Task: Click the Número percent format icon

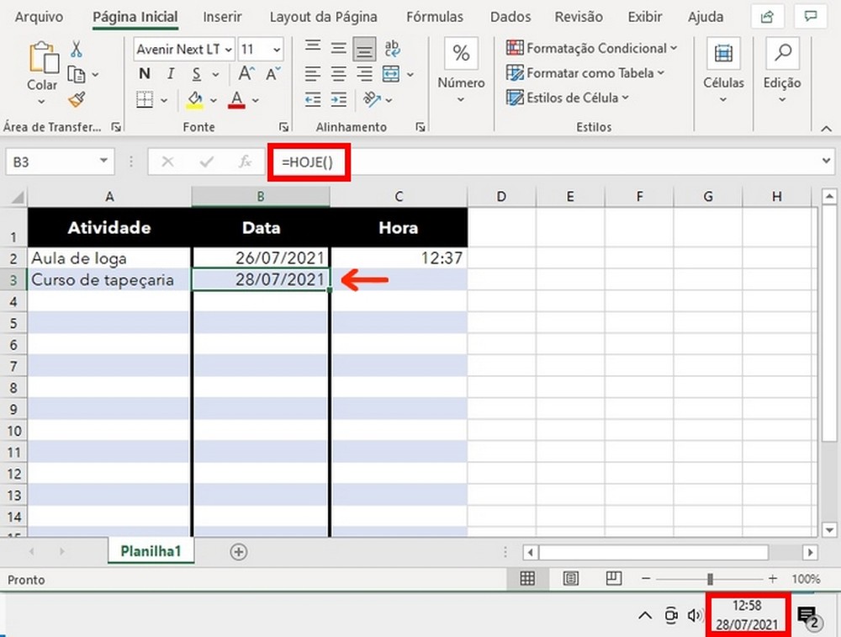Action: pyautogui.click(x=461, y=54)
